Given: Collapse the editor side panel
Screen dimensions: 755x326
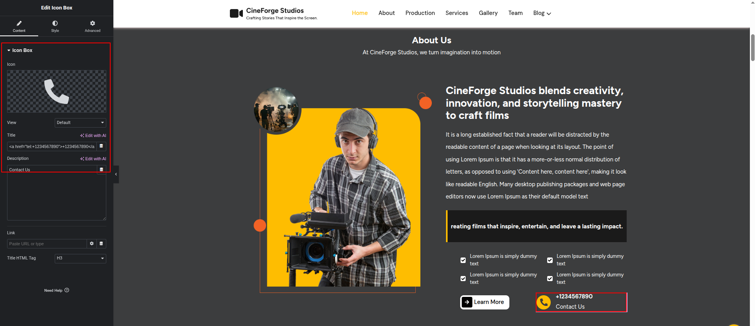Looking at the screenshot, I should click(116, 174).
